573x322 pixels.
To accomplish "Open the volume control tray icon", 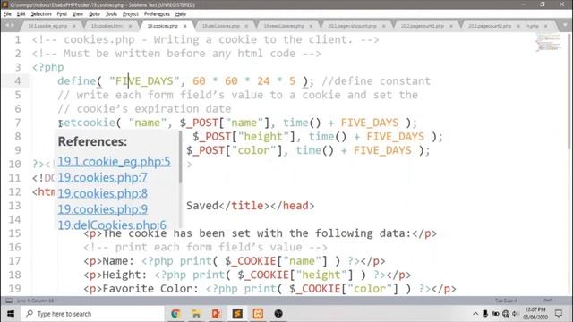I will pyautogui.click(x=516, y=314).
